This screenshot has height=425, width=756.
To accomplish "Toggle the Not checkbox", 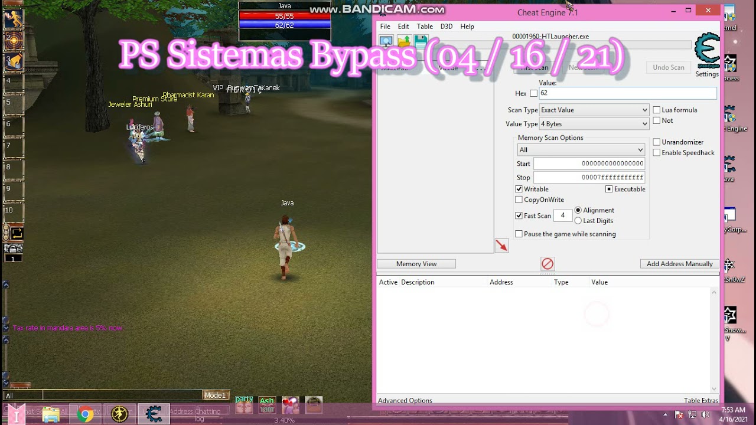I will (x=657, y=120).
